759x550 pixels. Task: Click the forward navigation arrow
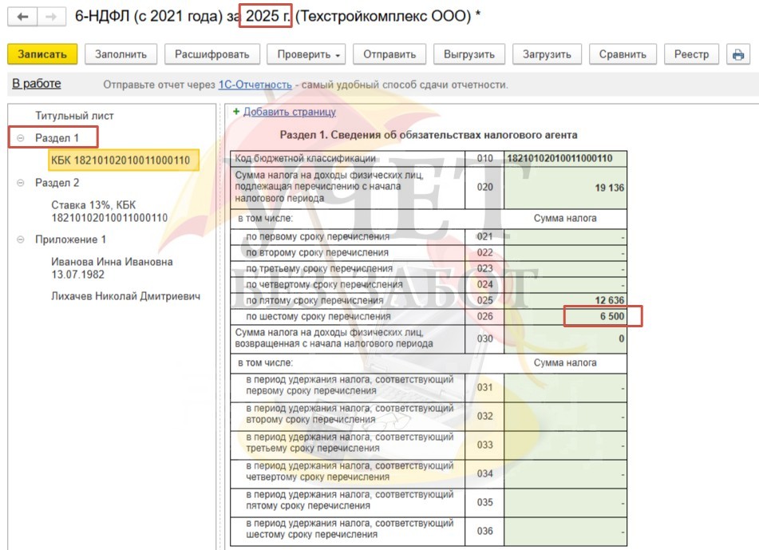coord(49,17)
